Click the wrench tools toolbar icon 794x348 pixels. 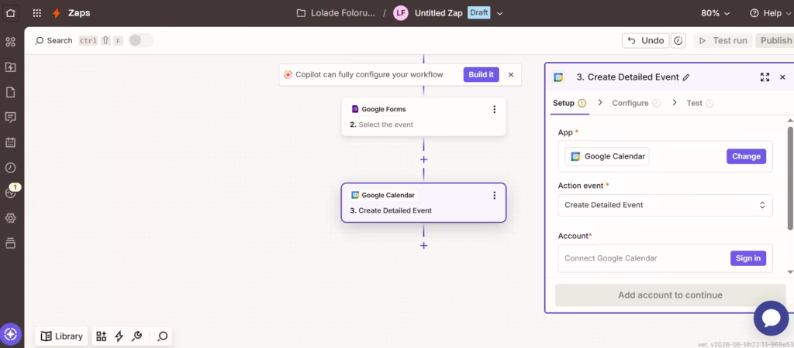point(136,336)
